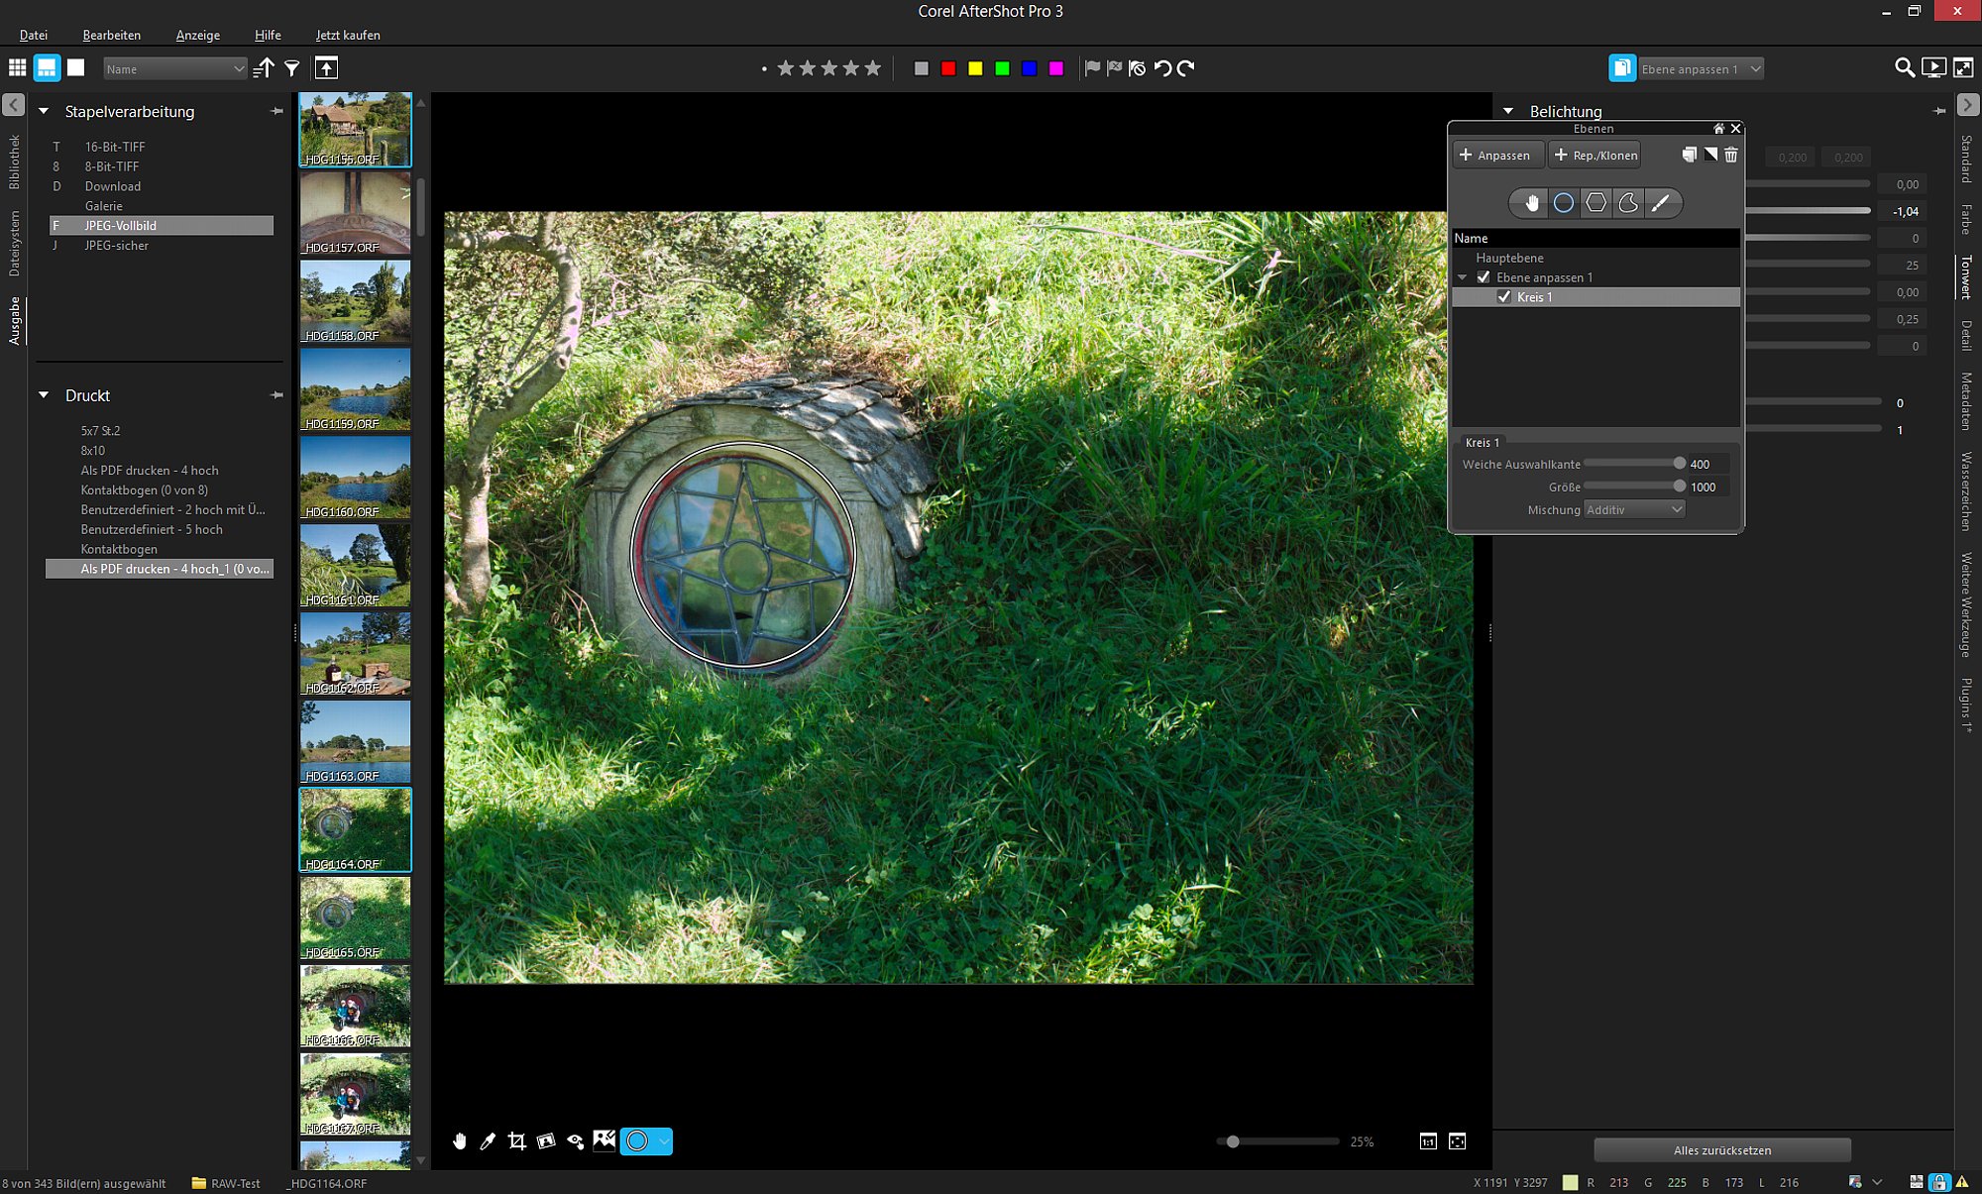Collapse the Ebene anpassen 1 tree arrow
1982x1194 pixels.
[1463, 277]
